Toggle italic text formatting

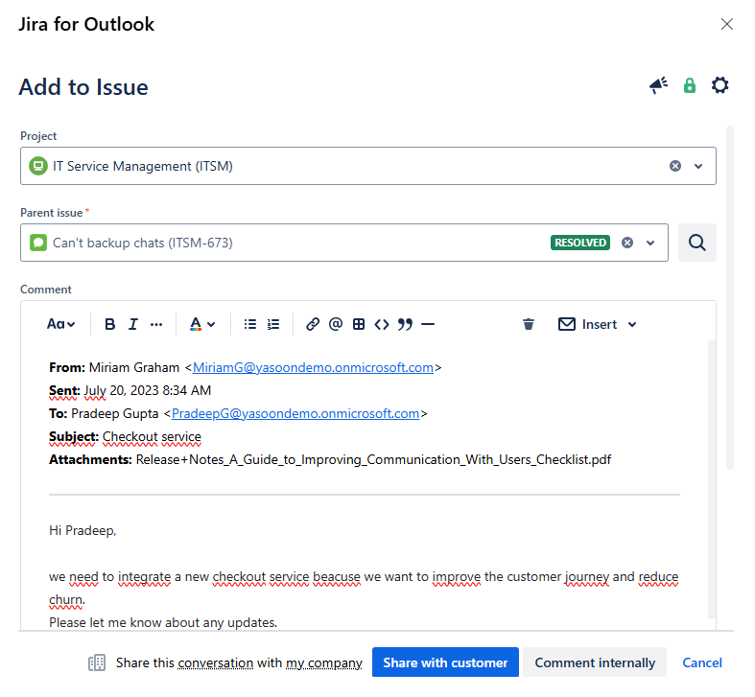pyautogui.click(x=133, y=324)
